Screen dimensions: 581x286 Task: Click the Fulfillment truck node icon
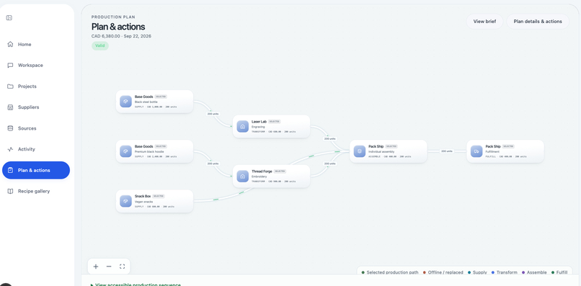pos(476,151)
